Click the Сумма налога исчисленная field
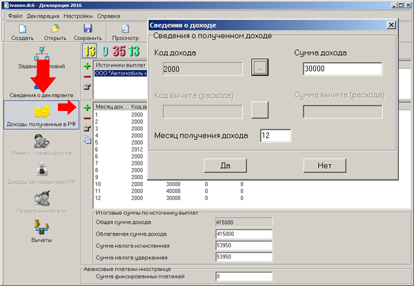 pyautogui.click(x=244, y=245)
